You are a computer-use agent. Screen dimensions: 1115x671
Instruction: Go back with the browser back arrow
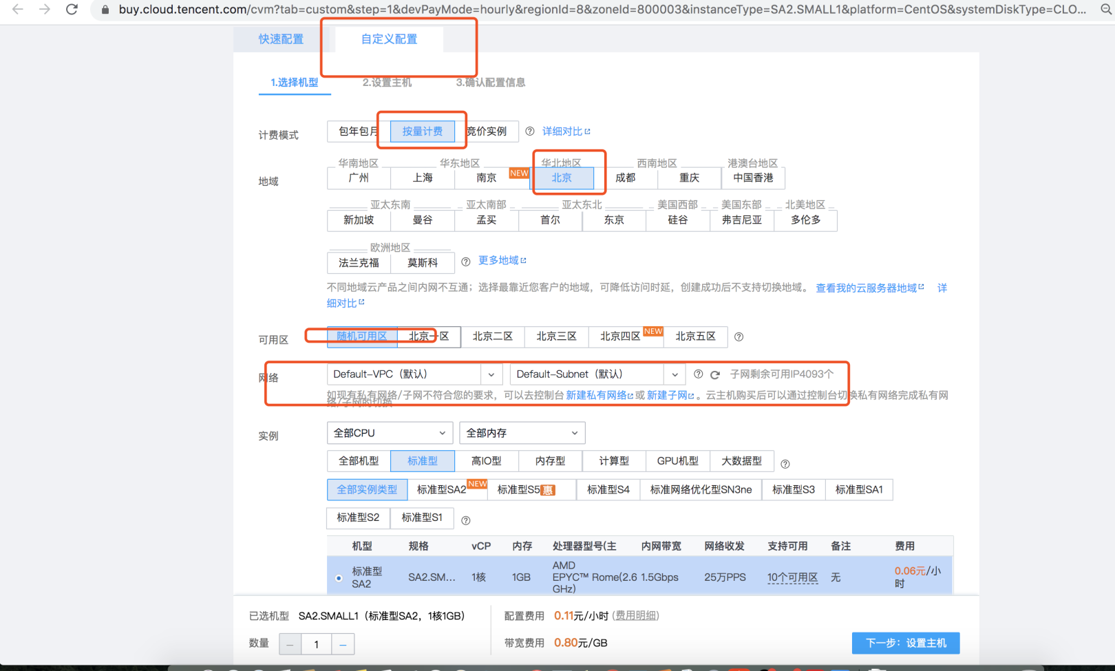tap(18, 10)
